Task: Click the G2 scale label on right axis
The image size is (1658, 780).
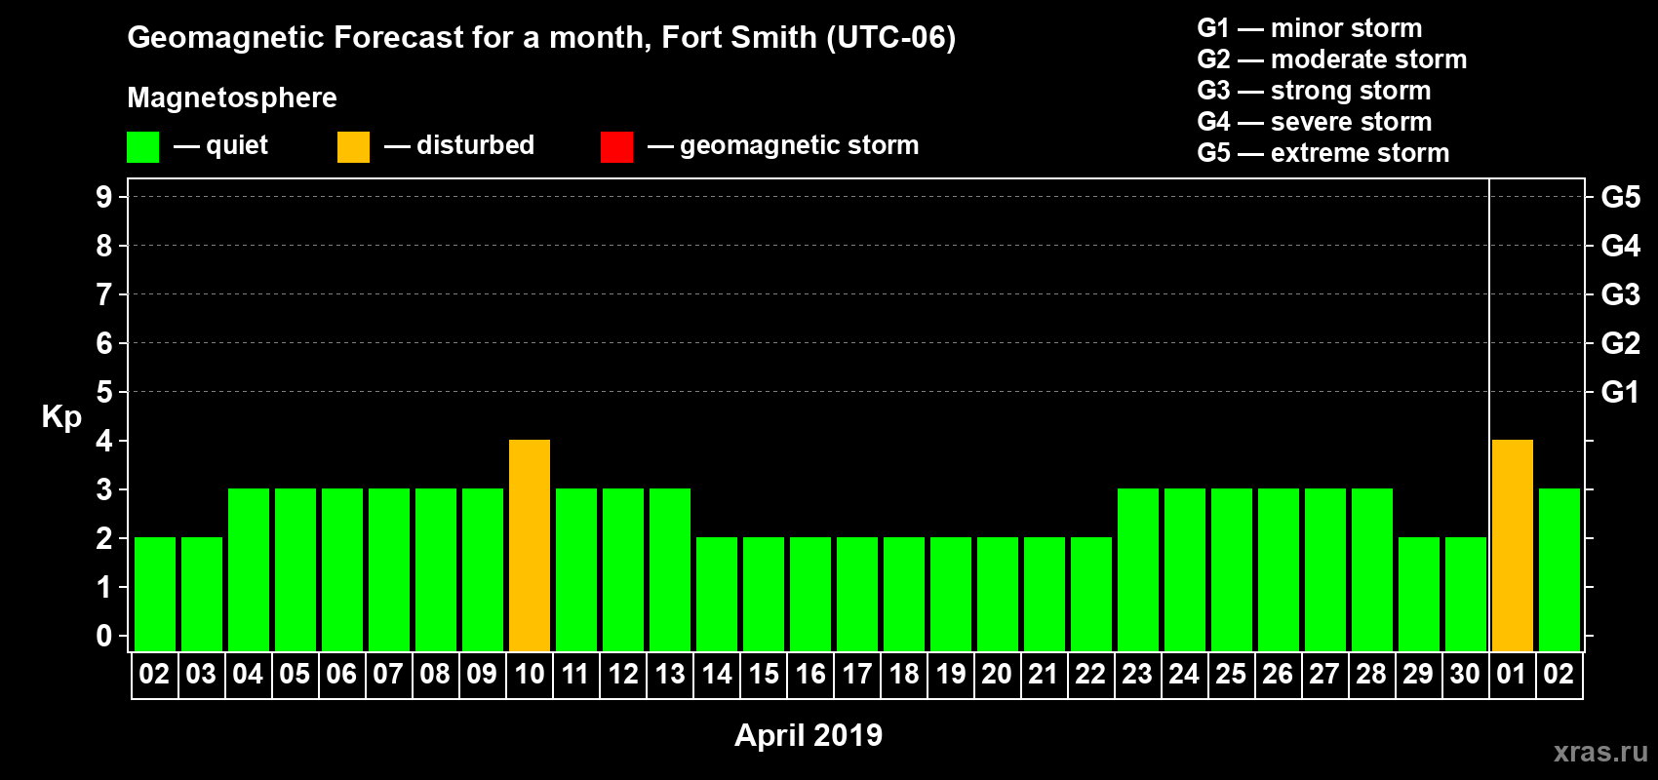Action: pyautogui.click(x=1621, y=343)
